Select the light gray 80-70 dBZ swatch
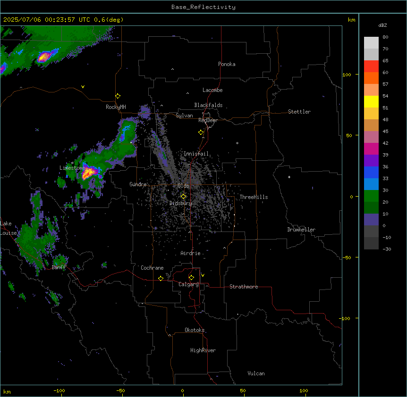The height and width of the screenshot is (397, 407). [371, 43]
